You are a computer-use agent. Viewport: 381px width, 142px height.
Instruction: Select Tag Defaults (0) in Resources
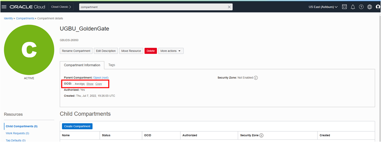point(16,140)
